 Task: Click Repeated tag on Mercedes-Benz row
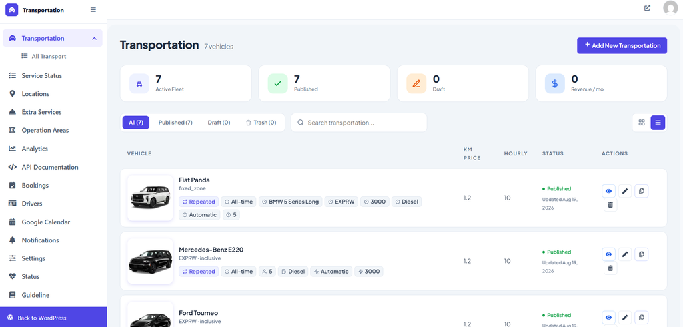[199, 271]
